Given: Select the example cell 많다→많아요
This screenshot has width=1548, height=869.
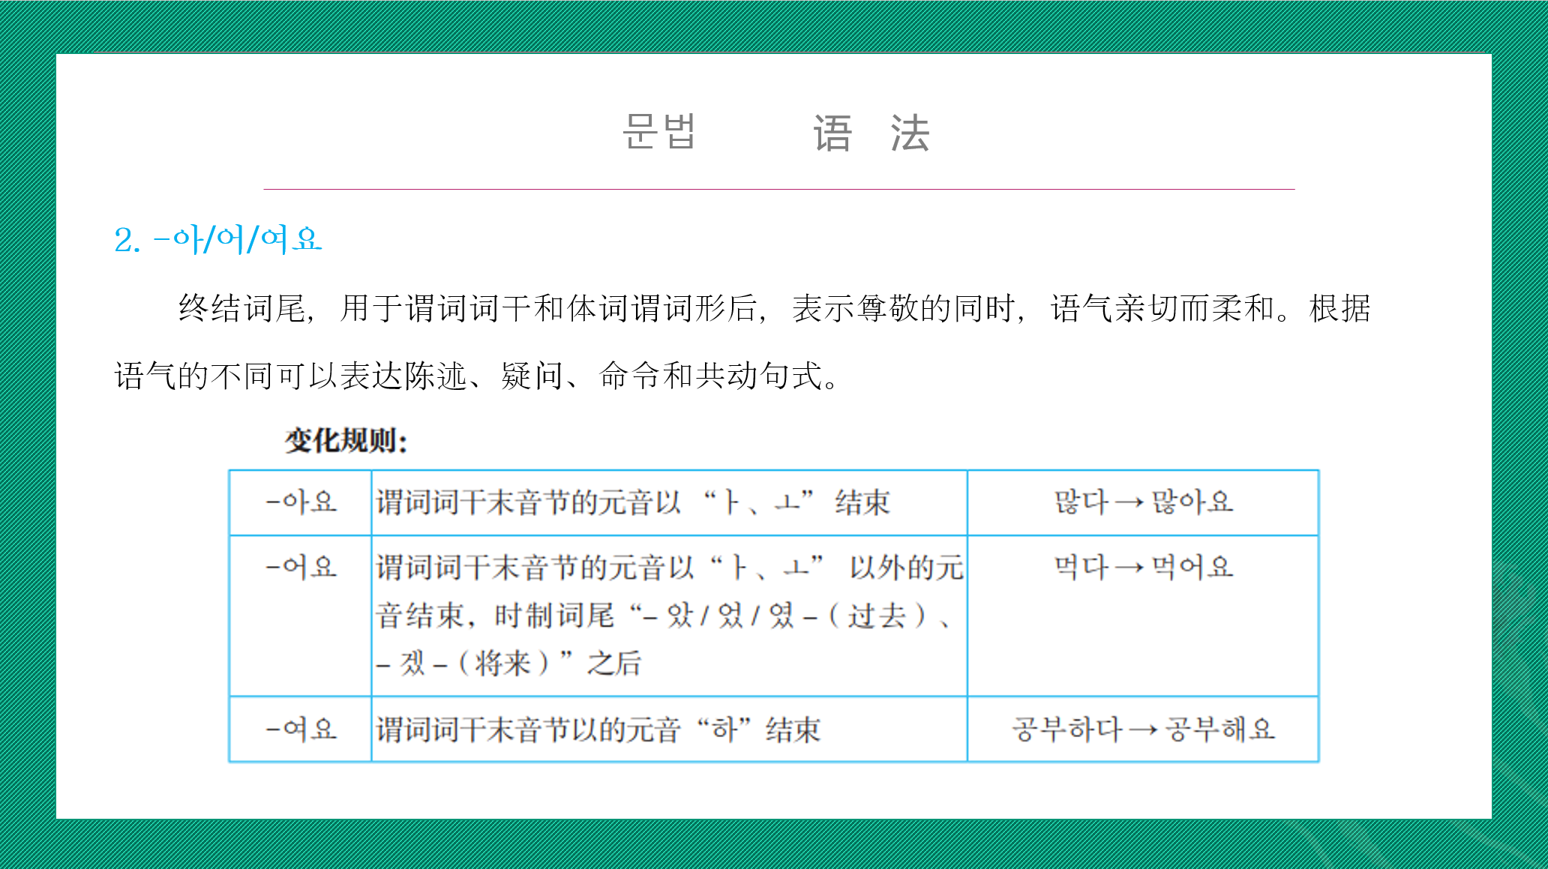Looking at the screenshot, I should [1143, 502].
